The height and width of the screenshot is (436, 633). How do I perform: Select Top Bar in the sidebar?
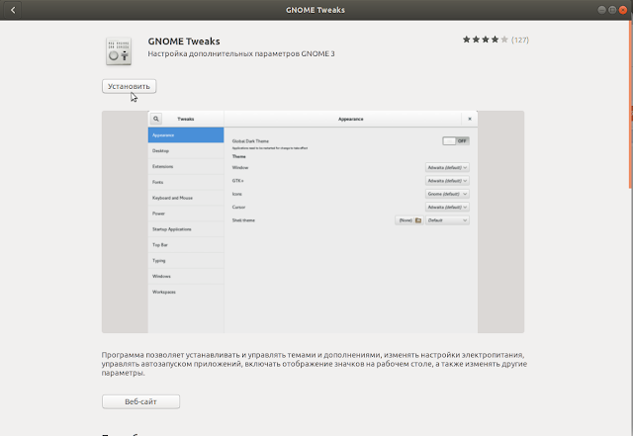tap(186, 245)
